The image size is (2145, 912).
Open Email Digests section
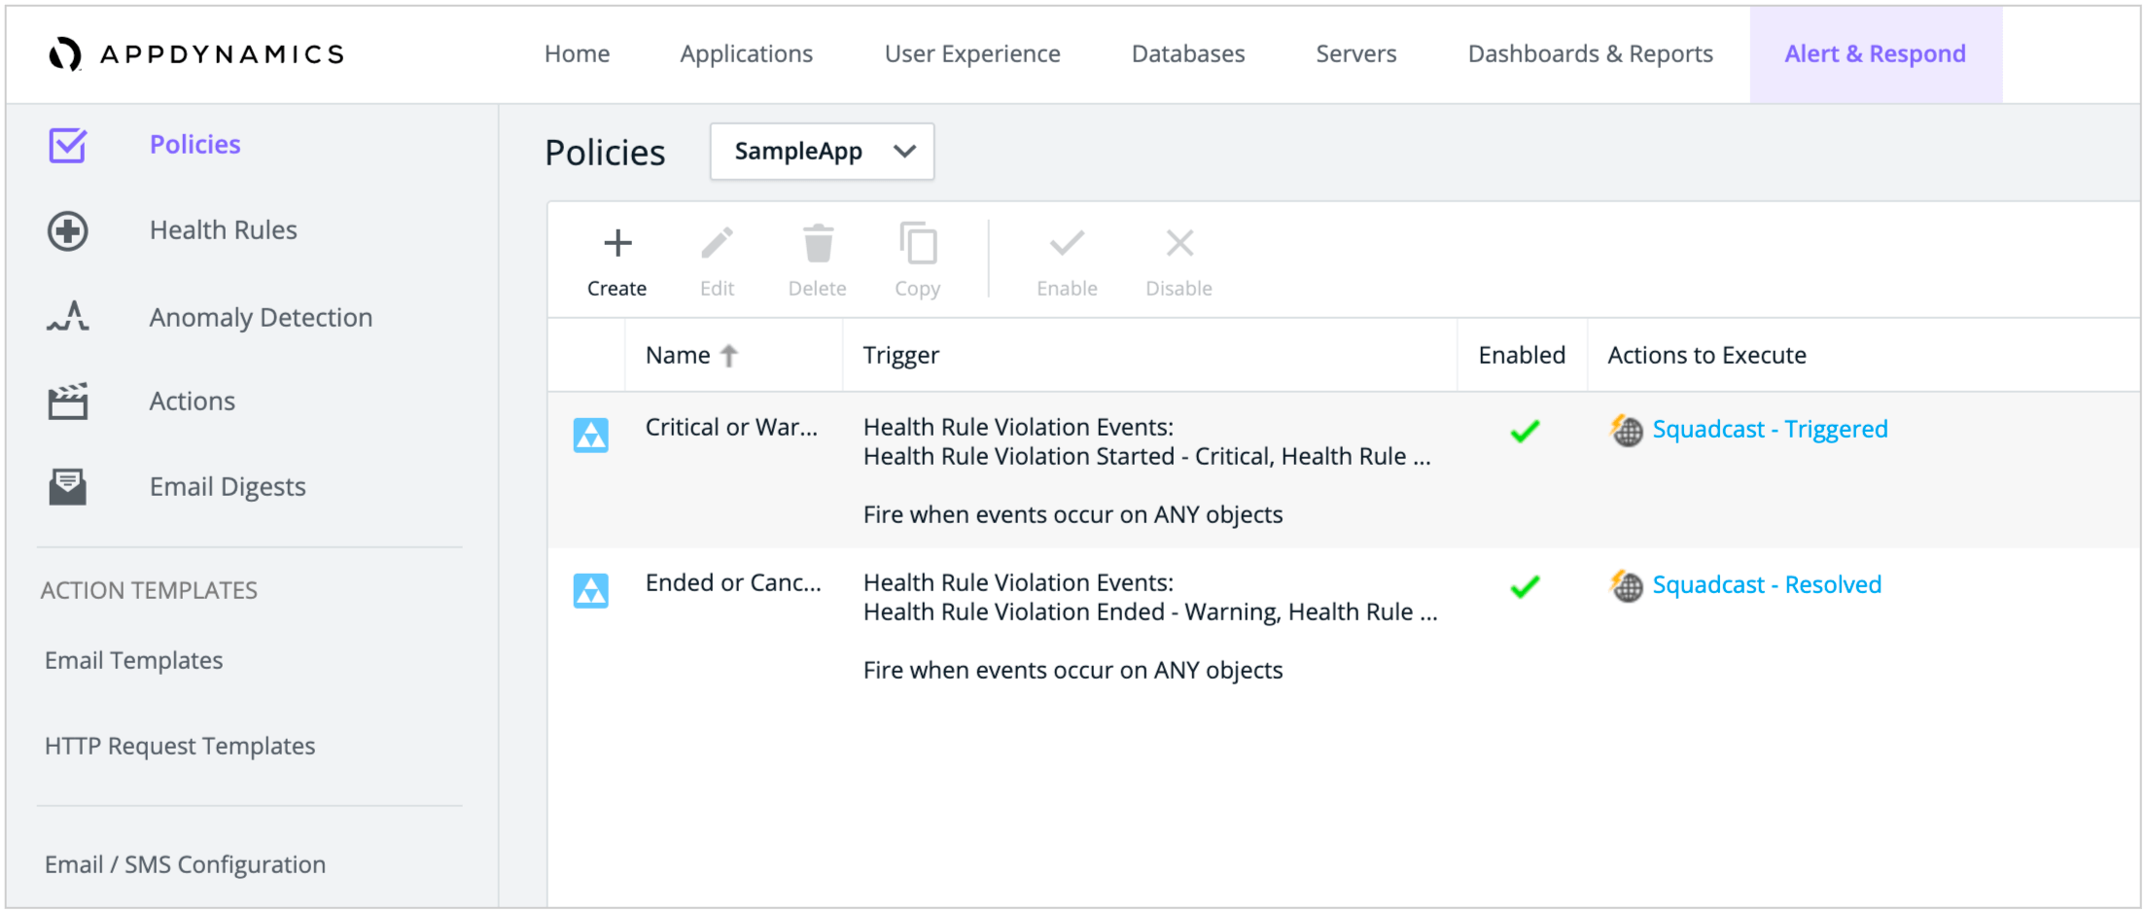[x=228, y=486]
